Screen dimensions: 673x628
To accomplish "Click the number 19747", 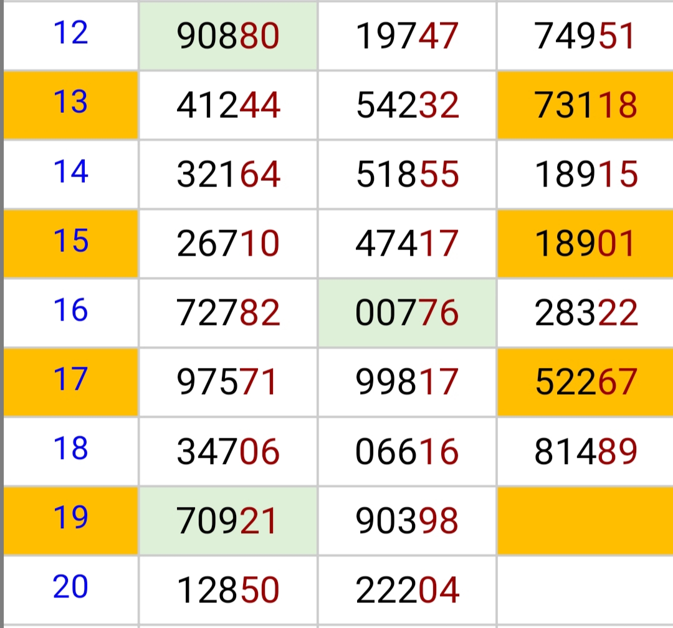I will point(407,37).
